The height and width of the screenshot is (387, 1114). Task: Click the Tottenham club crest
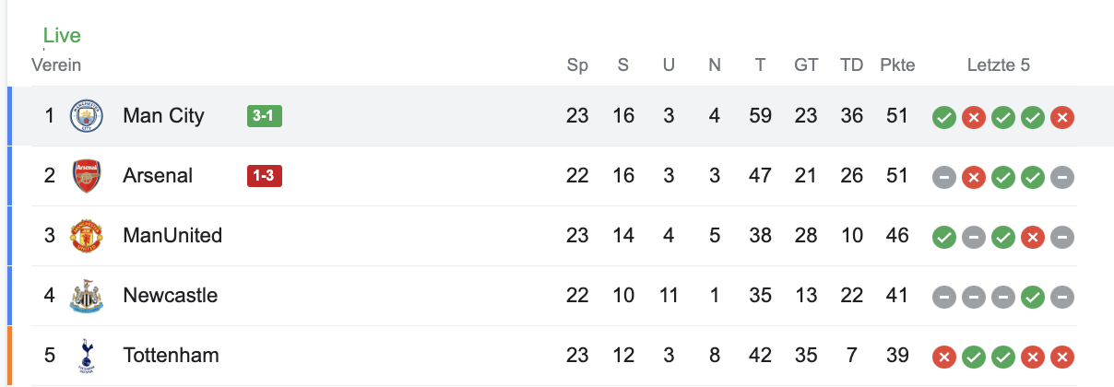click(87, 355)
